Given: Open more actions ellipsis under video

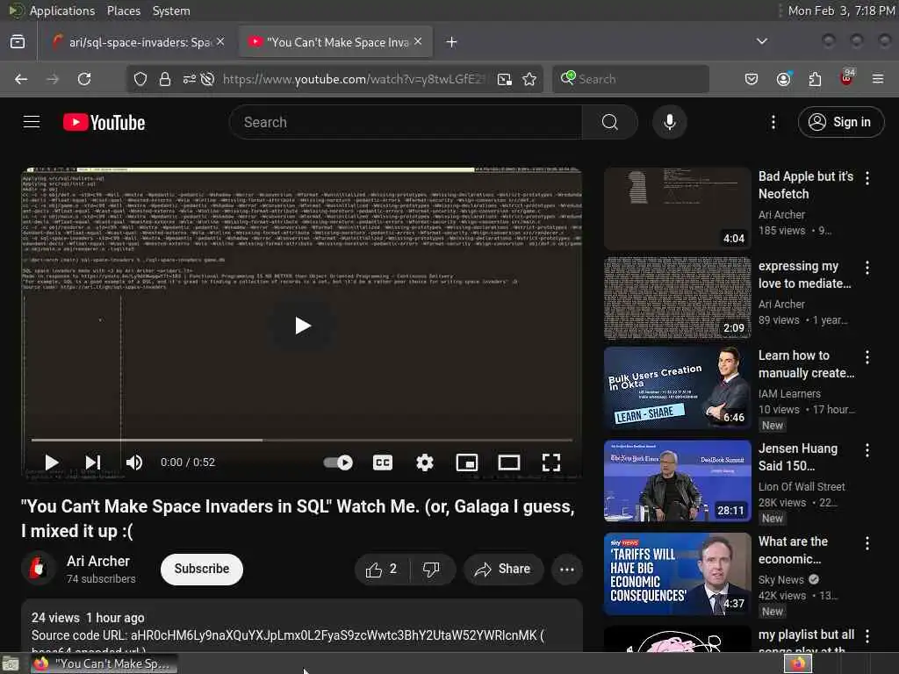Looking at the screenshot, I should tap(566, 569).
